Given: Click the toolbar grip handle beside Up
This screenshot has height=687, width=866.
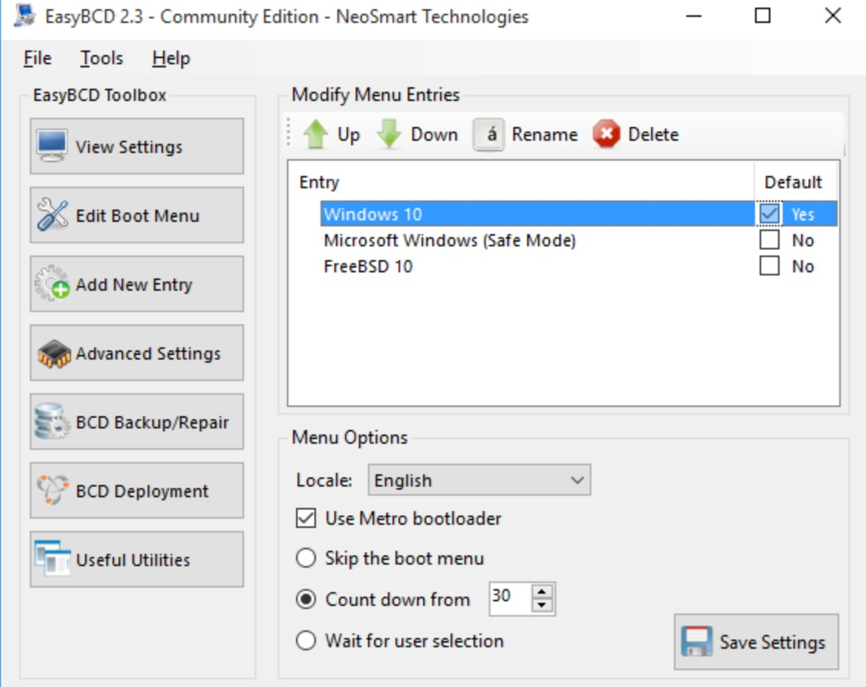Looking at the screenshot, I should 288,134.
